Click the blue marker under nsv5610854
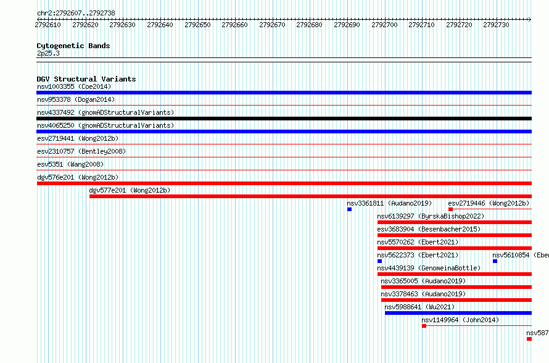This screenshot has height=363, width=549. tap(495, 261)
